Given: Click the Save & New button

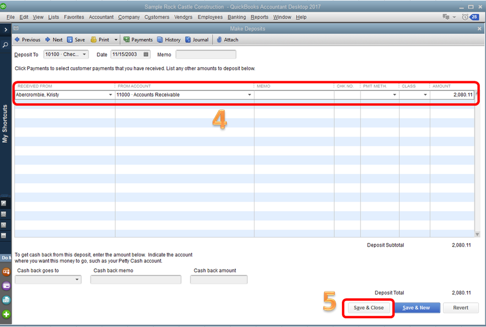Looking at the screenshot, I should 416,308.
